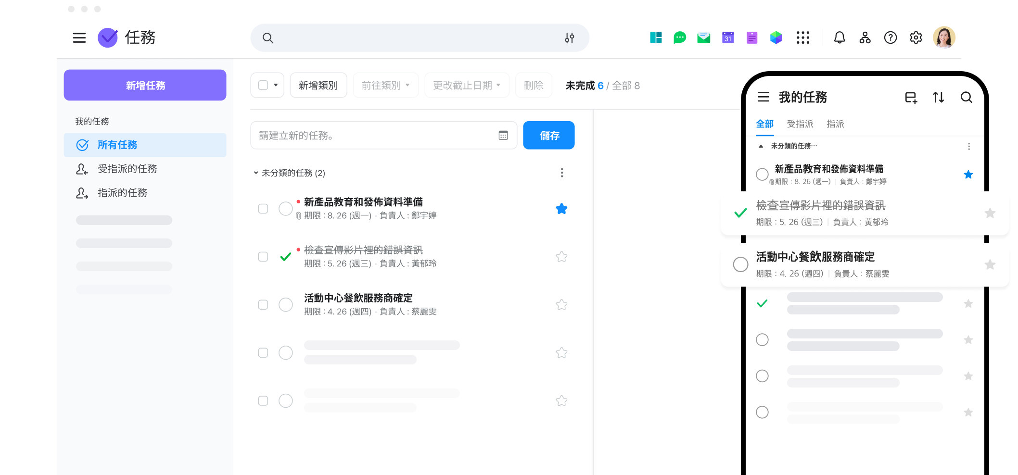Switch to 受指派 tab in mobile panel
Screen dimensions: 1018x475
(800, 124)
